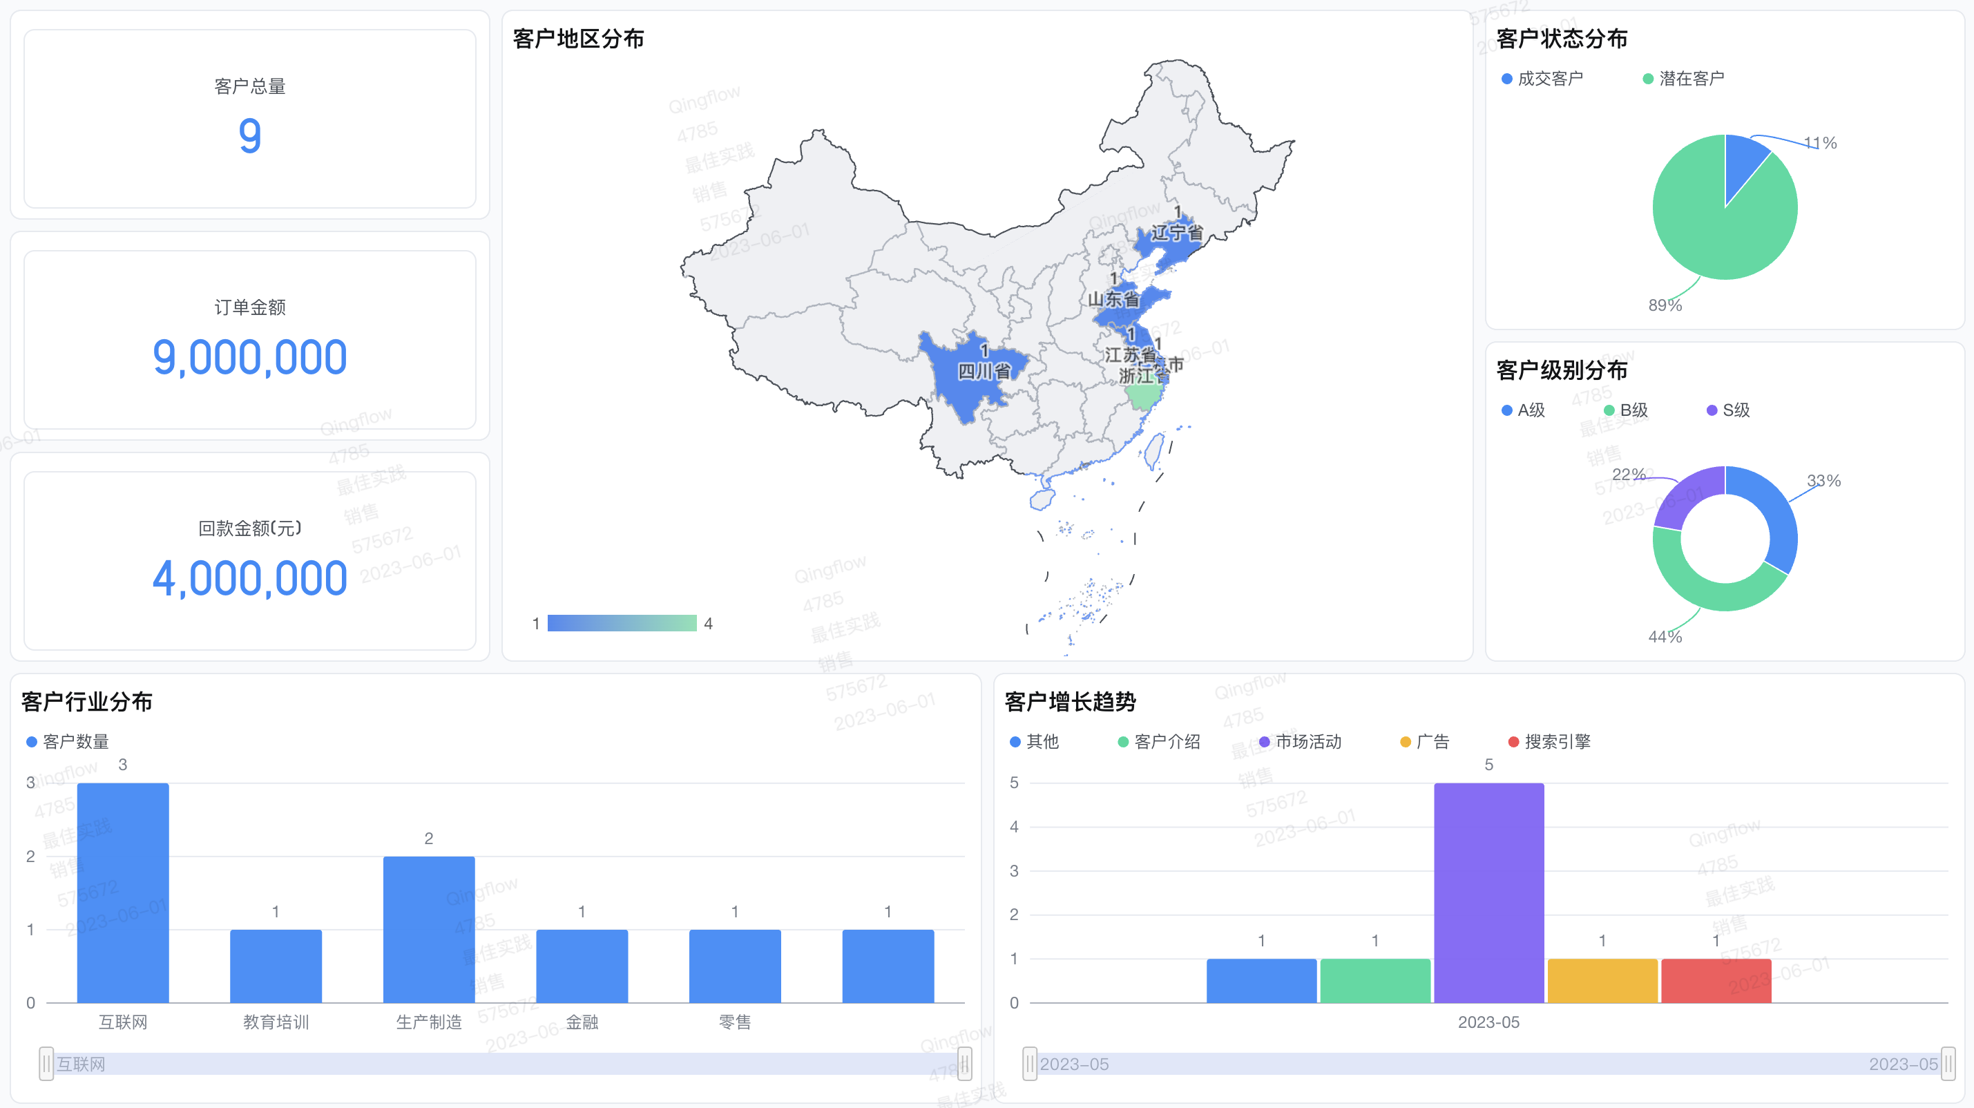
Task: Toggle the A级 legend entry
Action: (x=1523, y=410)
